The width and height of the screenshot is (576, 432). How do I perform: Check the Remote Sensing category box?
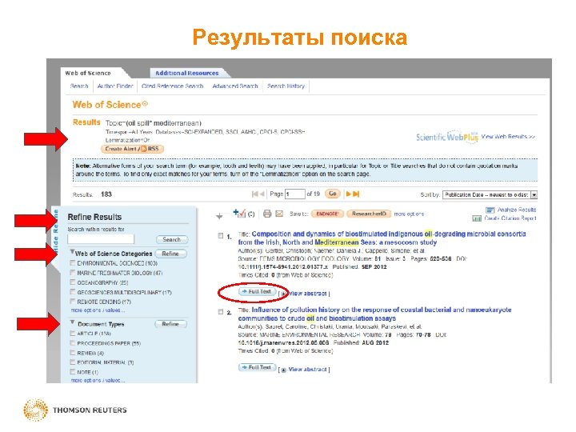[x=73, y=302]
